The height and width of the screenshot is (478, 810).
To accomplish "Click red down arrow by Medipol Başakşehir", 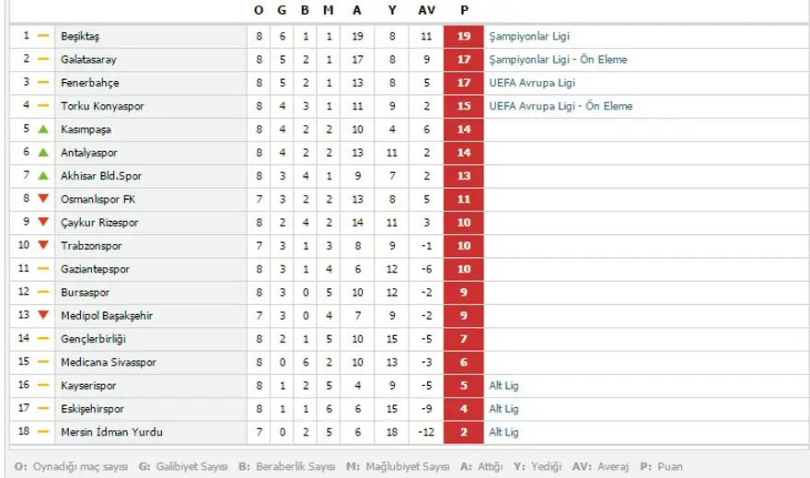I will (x=42, y=315).
